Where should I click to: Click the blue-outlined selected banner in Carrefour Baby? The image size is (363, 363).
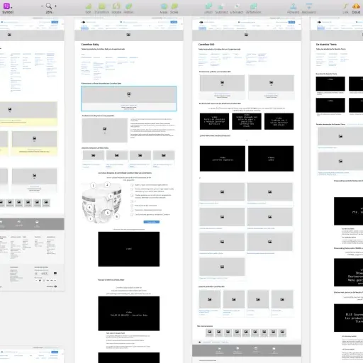129,99
